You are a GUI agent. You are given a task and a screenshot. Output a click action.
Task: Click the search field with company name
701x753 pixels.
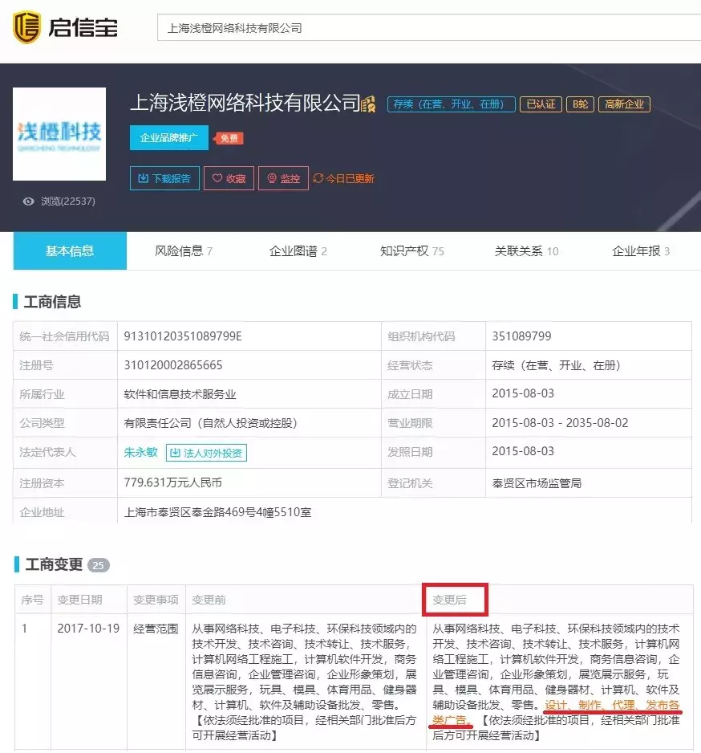point(429,28)
